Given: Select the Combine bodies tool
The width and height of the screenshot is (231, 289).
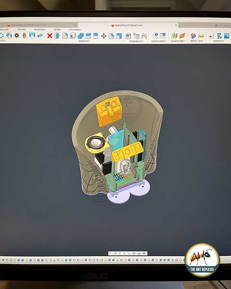Looking at the screenshot, I should (x=80, y=36).
